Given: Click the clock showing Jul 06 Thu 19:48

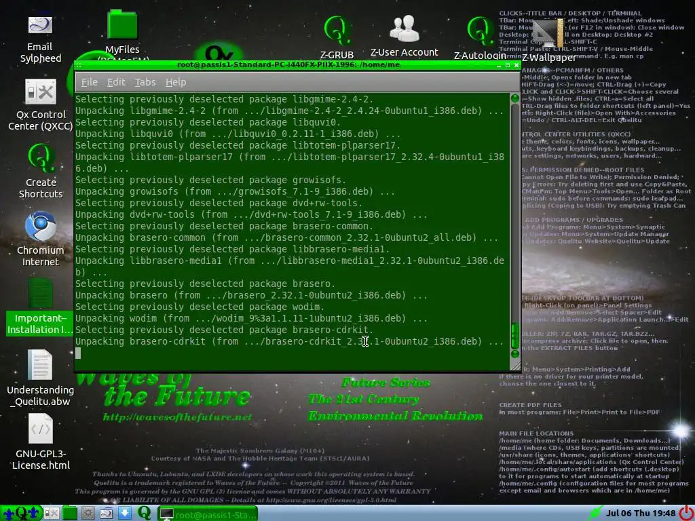Looking at the screenshot, I should pyautogui.click(x=641, y=513).
